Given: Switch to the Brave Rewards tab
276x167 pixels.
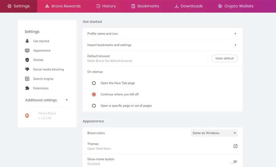Looking at the screenshot, I should coord(63,6).
